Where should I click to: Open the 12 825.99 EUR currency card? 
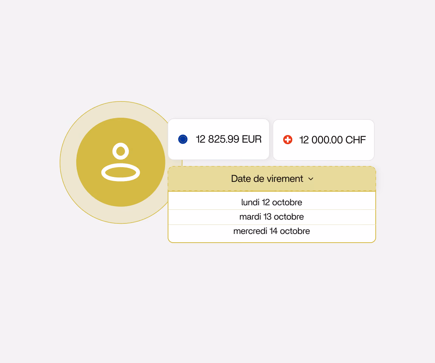(219, 139)
